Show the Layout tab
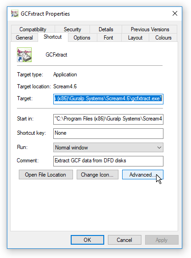The image size is (191, 258). coord(135,38)
